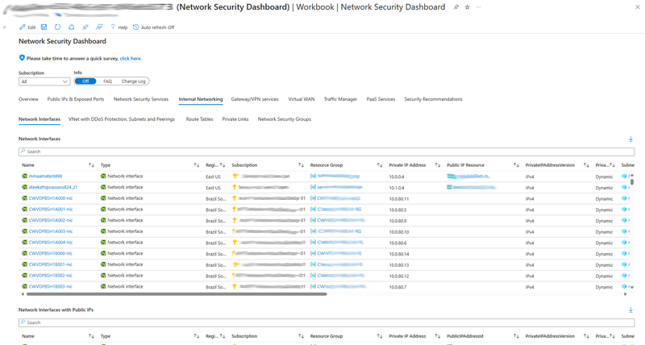
Task: Sort by Private IP Address column arrows
Action: tap(438, 165)
